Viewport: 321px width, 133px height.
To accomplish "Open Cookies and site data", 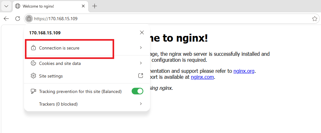I will [x=87, y=63].
